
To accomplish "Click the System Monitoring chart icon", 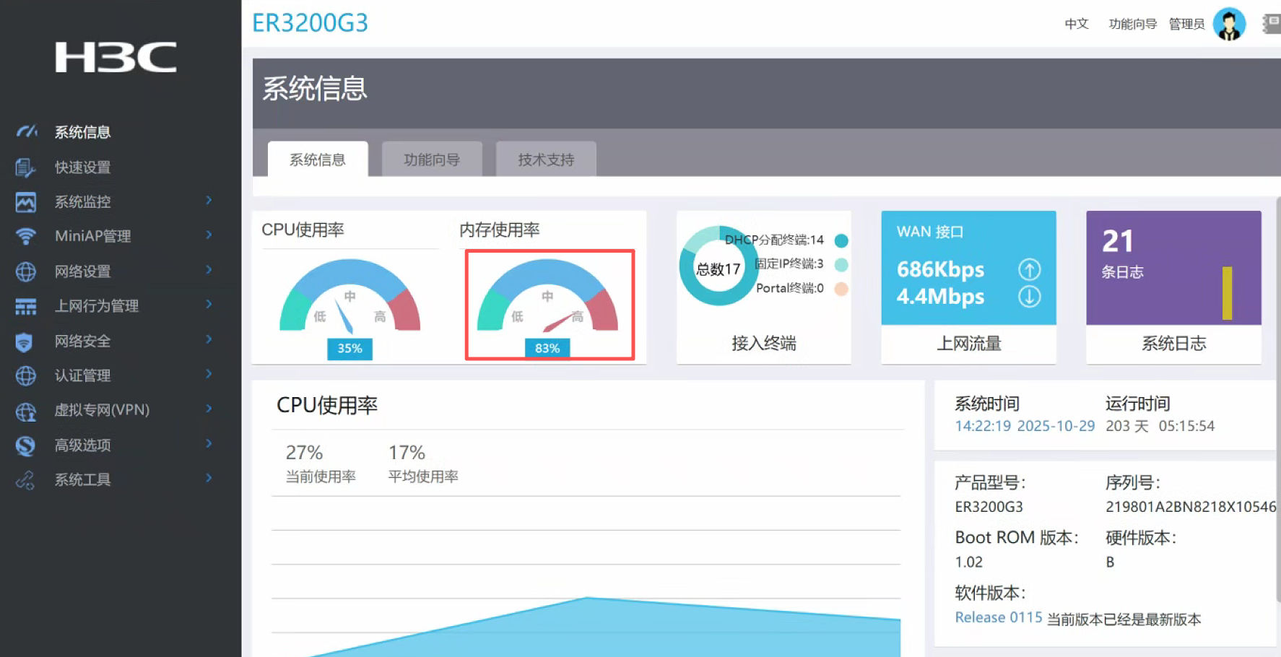I will click(x=25, y=202).
